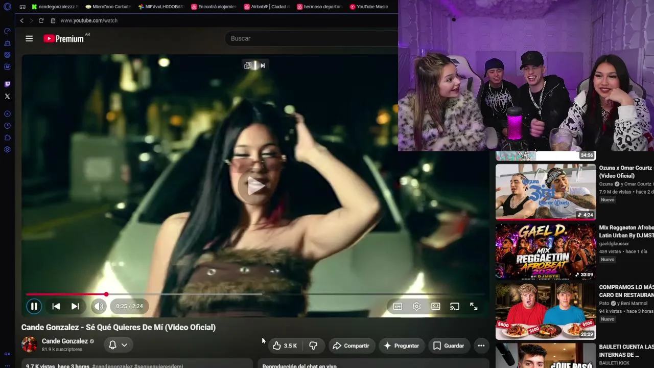Go to the previous video

coord(56,306)
